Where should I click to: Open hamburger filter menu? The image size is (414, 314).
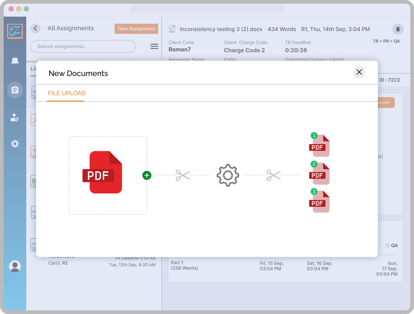coord(154,46)
